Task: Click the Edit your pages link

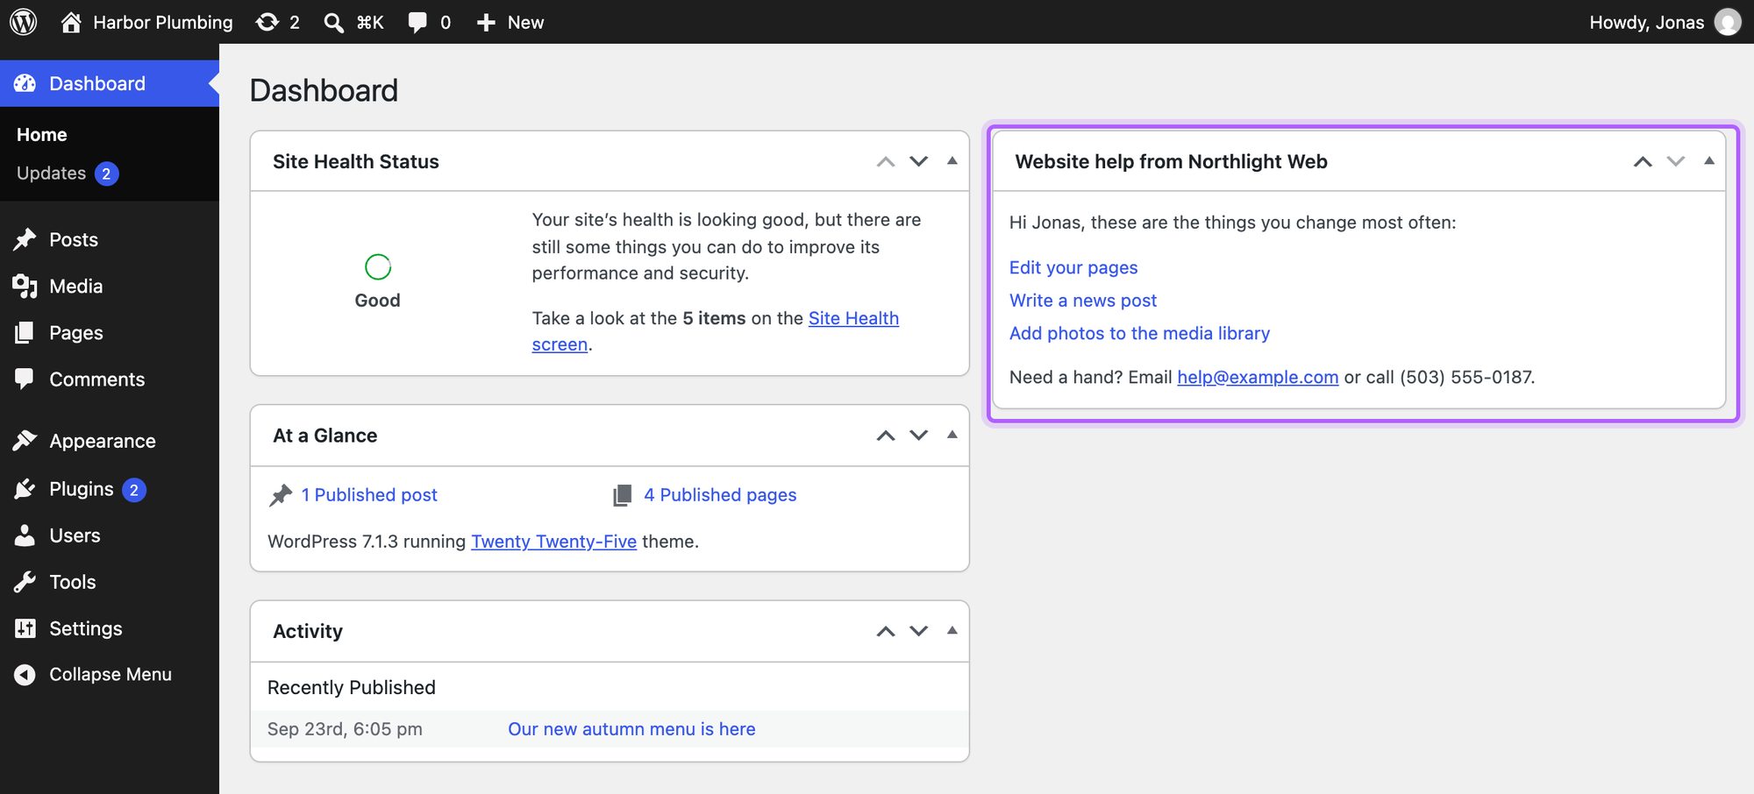Action: point(1073,267)
